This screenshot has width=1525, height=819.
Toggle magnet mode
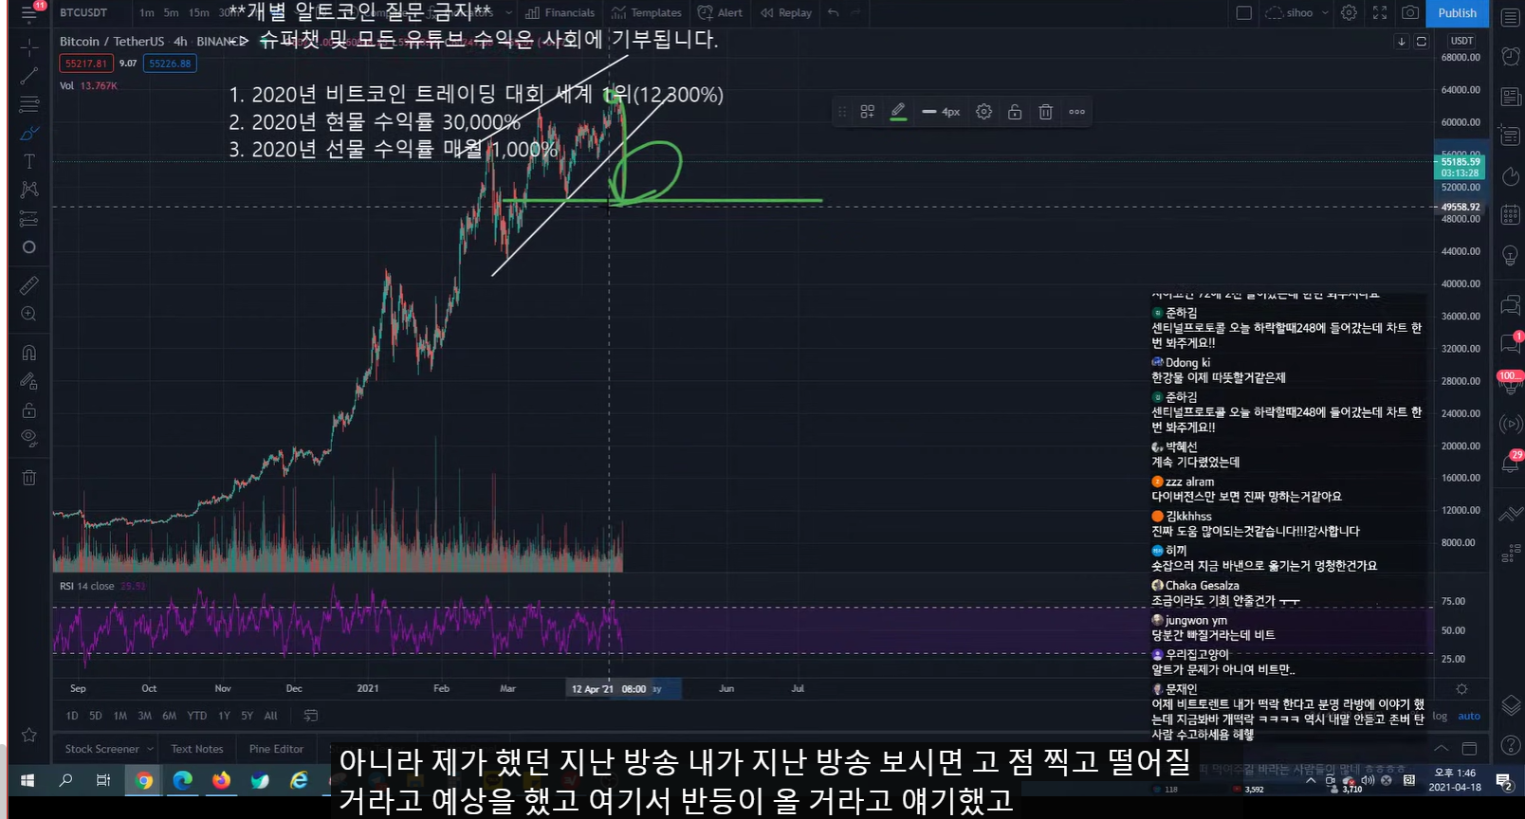tap(29, 353)
